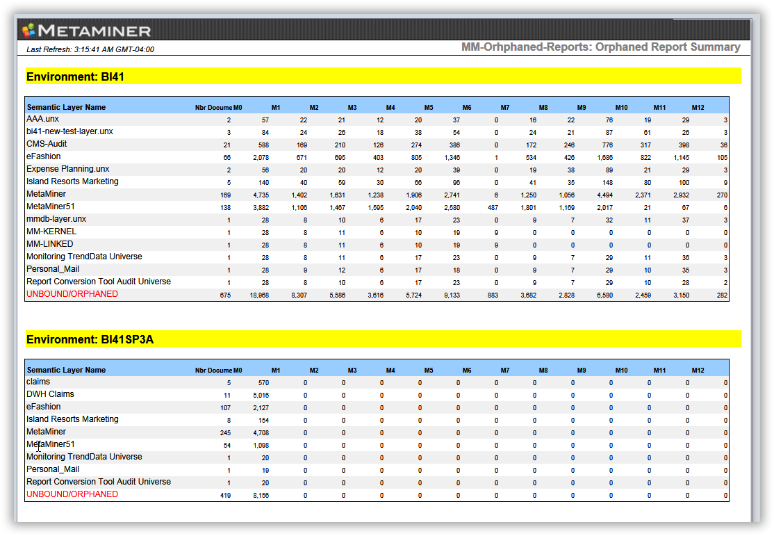
Task: Click the Nbr Docume header in BI41SP3A table
Action: [213, 371]
